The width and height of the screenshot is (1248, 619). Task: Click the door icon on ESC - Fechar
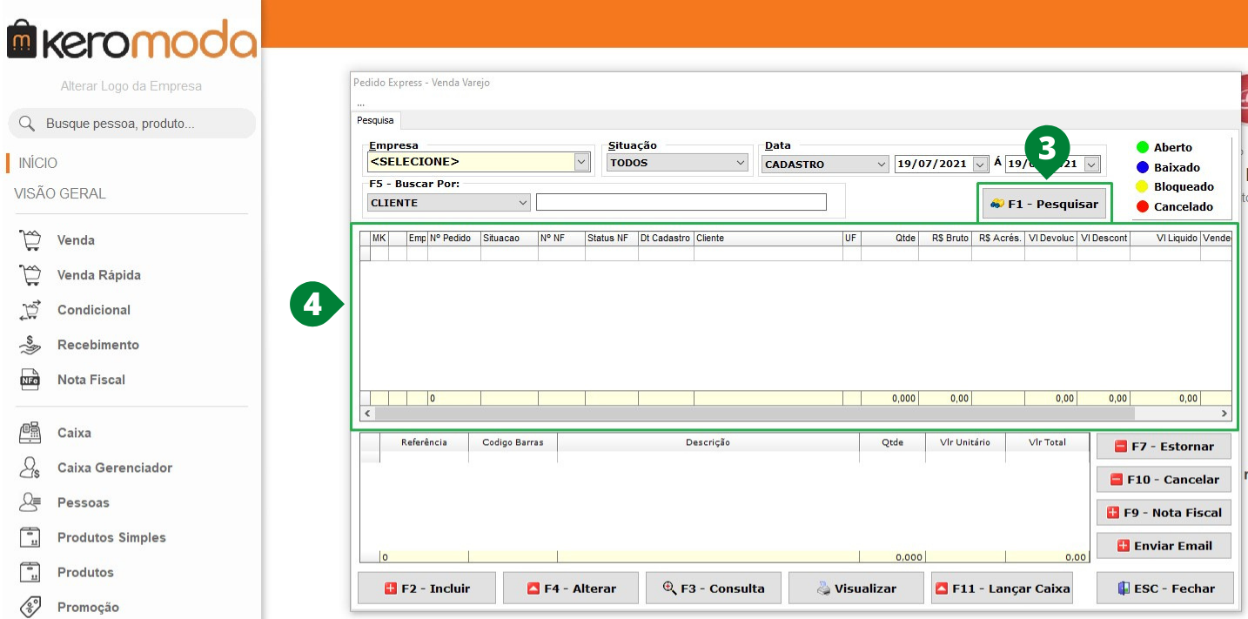click(x=1123, y=589)
